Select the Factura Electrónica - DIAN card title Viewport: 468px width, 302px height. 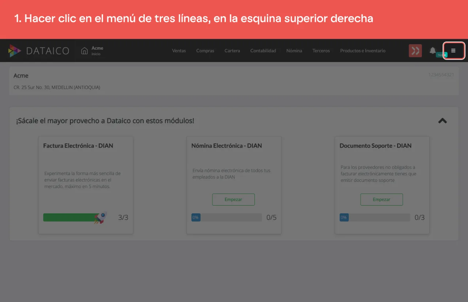pos(78,146)
